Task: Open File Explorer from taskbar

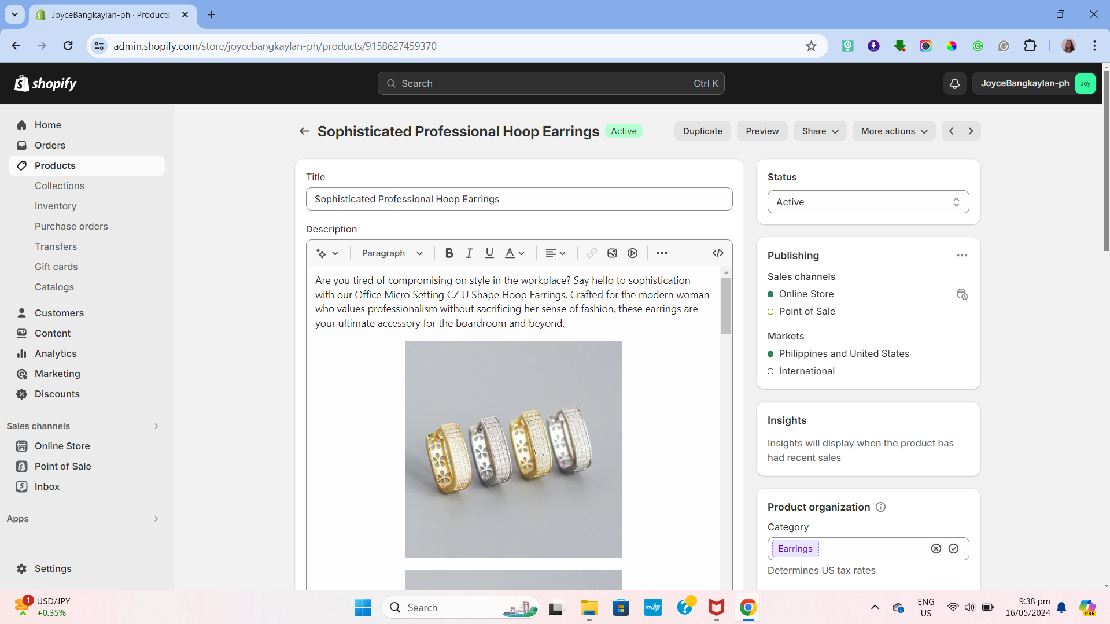Action: pos(589,608)
